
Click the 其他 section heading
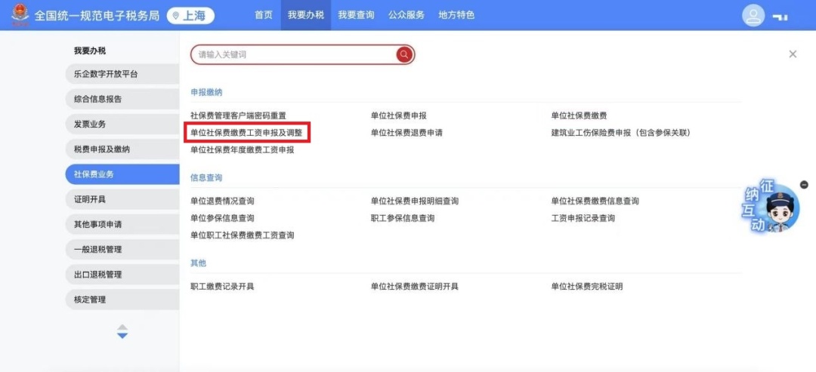pyautogui.click(x=198, y=263)
